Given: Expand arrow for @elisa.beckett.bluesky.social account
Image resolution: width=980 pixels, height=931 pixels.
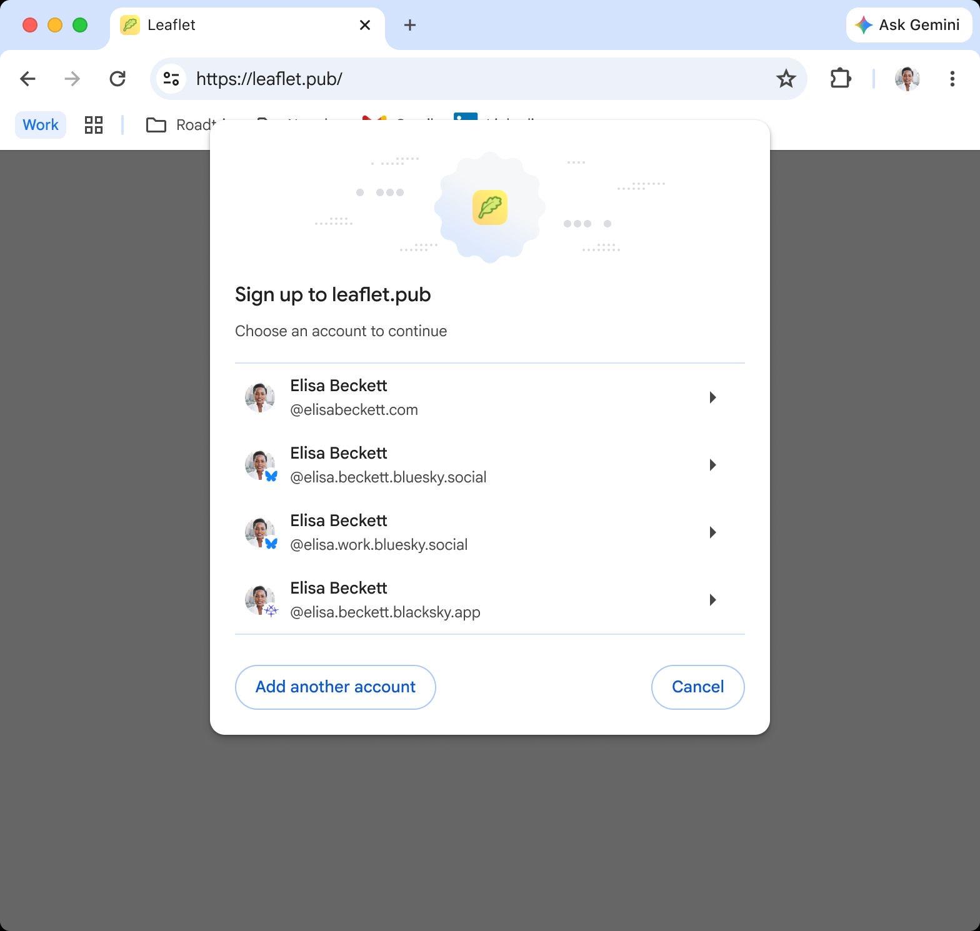Looking at the screenshot, I should point(712,465).
